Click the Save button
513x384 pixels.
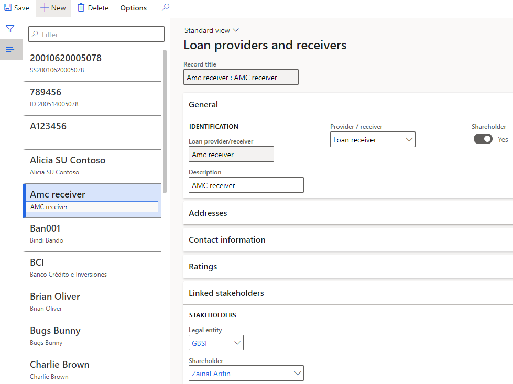click(x=16, y=8)
